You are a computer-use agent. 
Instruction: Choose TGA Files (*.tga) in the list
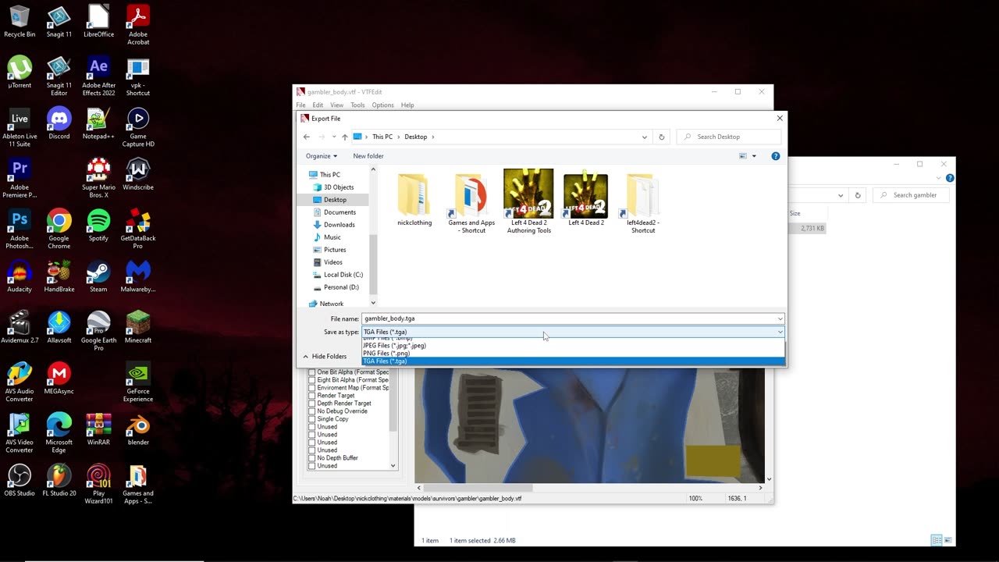[573, 361]
